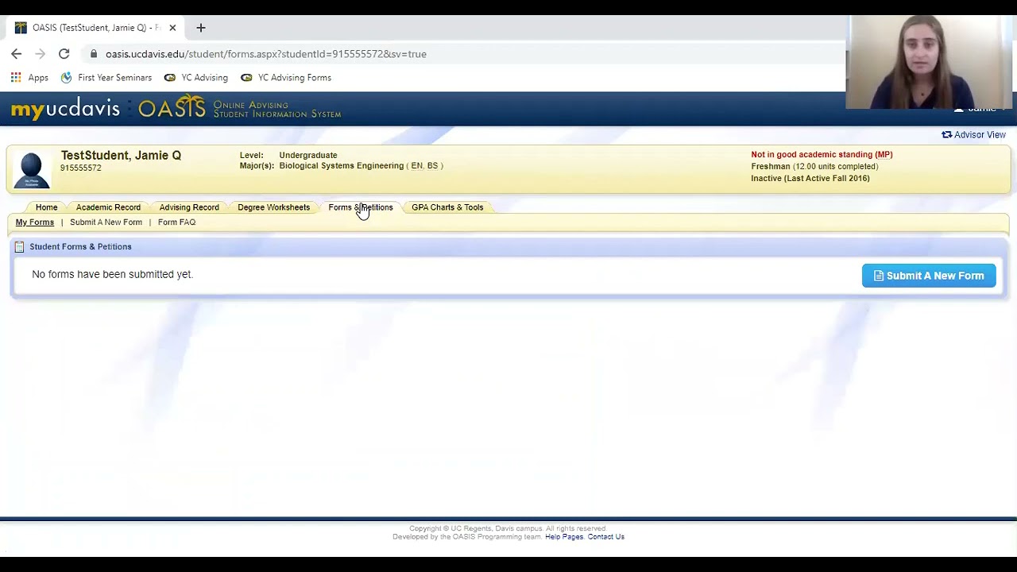The height and width of the screenshot is (572, 1017).
Task: Open the Form FAQ sub-menu link
Action: tap(176, 222)
